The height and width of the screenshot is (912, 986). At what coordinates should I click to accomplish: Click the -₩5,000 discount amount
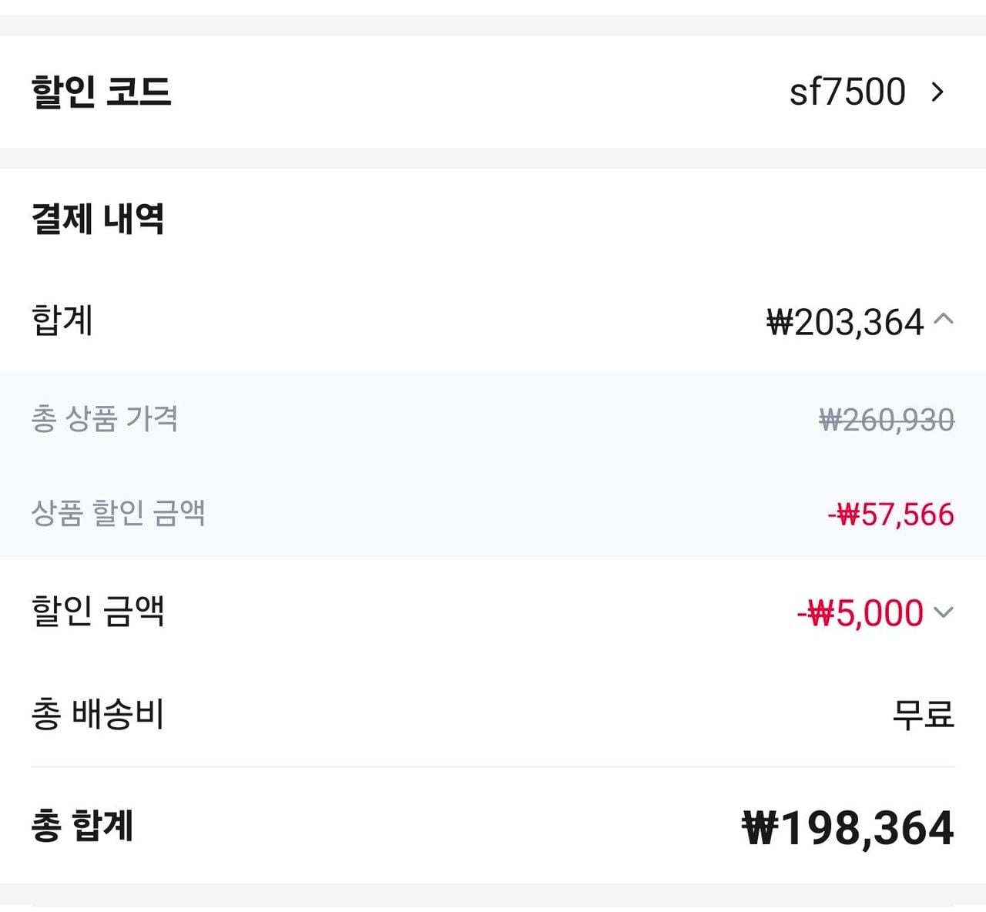860,613
